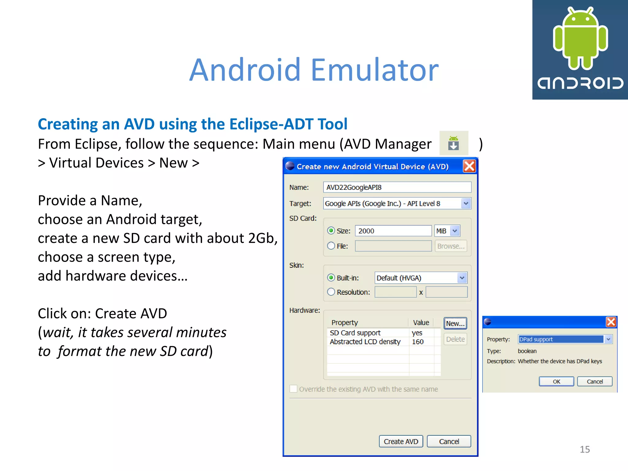Toggle Override the existing AVD checkbox

point(293,389)
